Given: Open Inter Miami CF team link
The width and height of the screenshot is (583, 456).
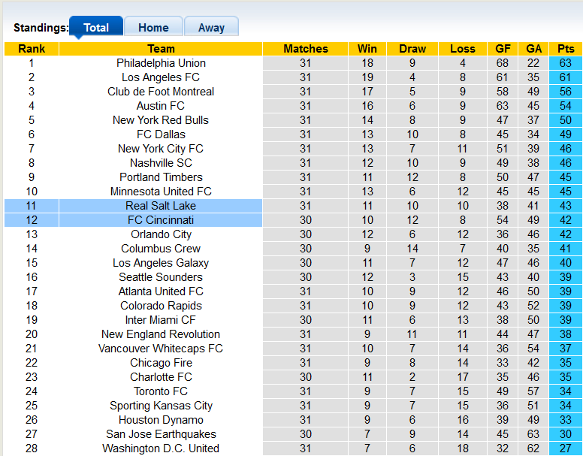Looking at the screenshot, I should point(161,320).
